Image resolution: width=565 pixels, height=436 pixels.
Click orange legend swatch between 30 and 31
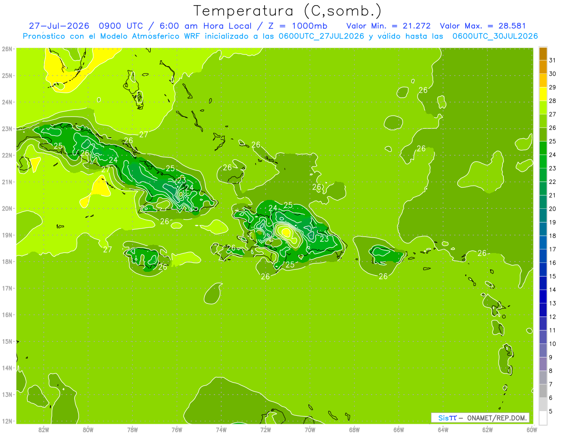pyautogui.click(x=543, y=67)
